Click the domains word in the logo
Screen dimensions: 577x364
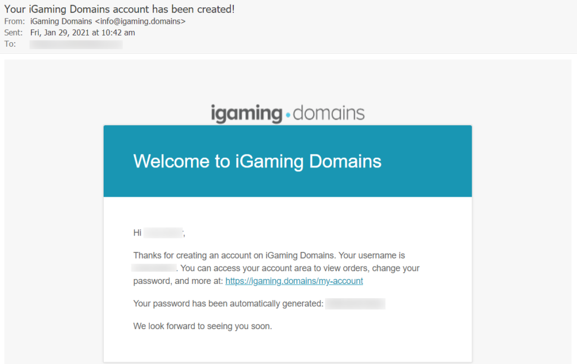329,113
